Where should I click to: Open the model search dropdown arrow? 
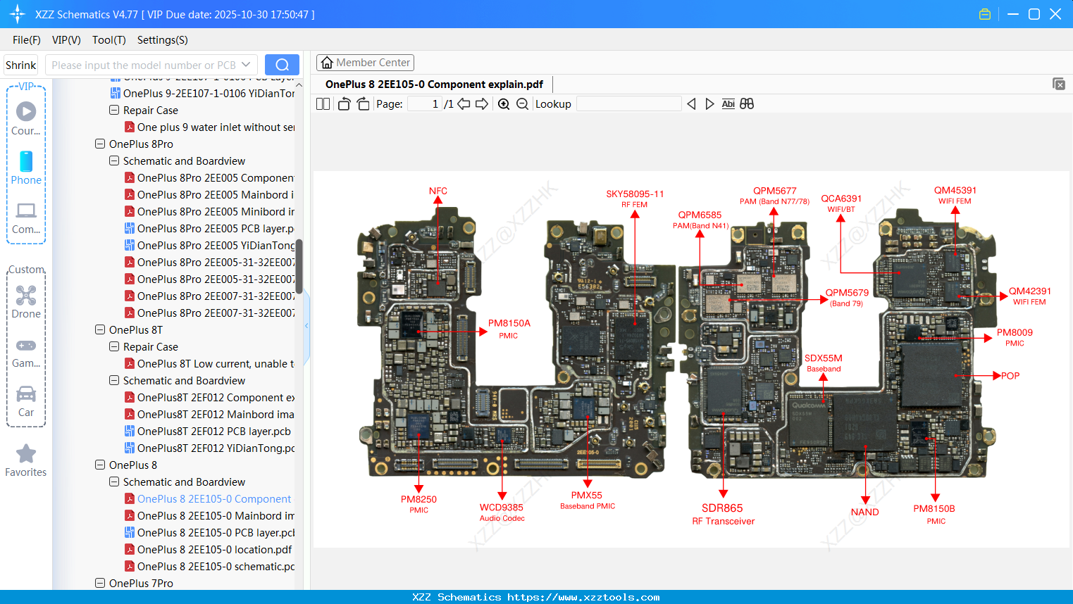coord(244,65)
